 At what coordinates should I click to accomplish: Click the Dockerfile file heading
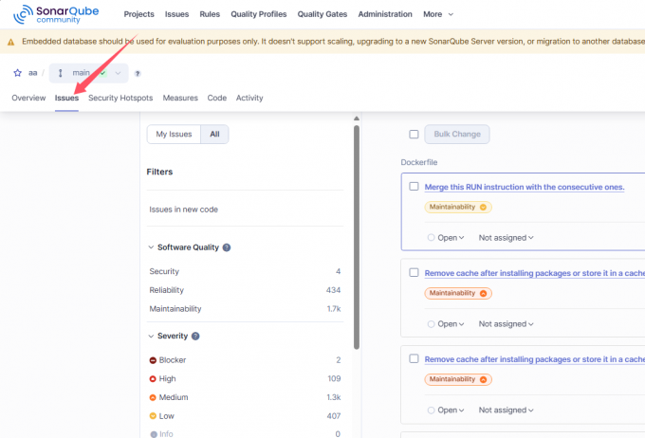pos(418,162)
